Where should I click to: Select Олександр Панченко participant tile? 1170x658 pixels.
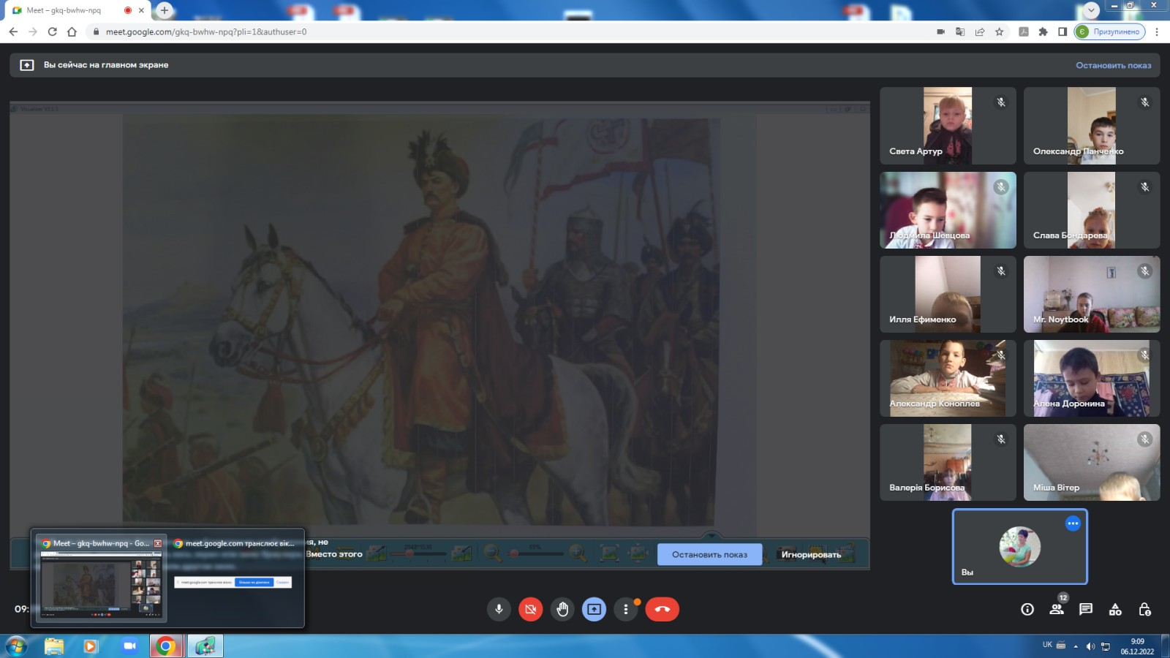(1092, 126)
